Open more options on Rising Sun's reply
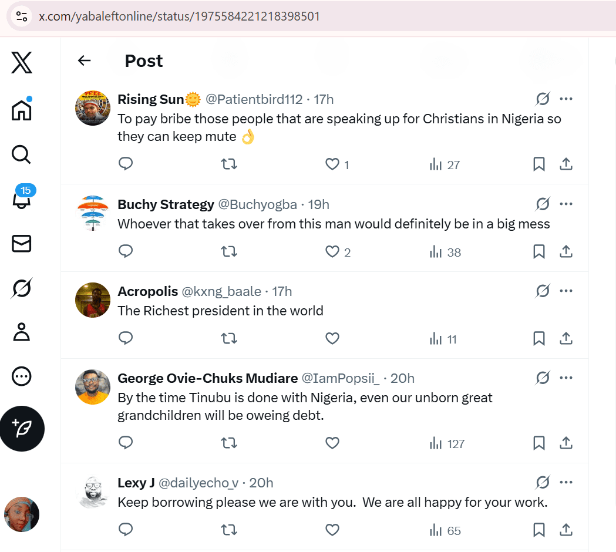The width and height of the screenshot is (616, 552). (566, 99)
